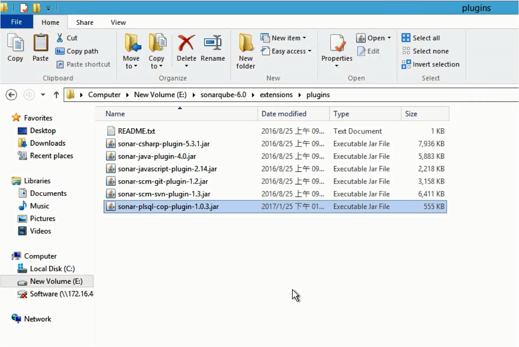519x347 pixels.
Task: Open the Software network drive in sidebar
Action: (x=55, y=294)
